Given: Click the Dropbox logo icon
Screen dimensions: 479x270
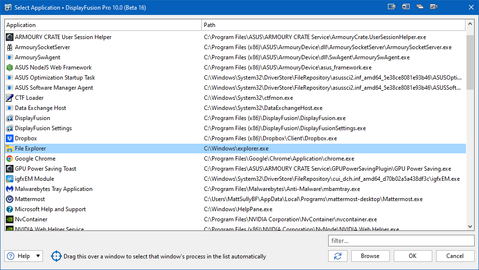Looking at the screenshot, I should [10, 138].
